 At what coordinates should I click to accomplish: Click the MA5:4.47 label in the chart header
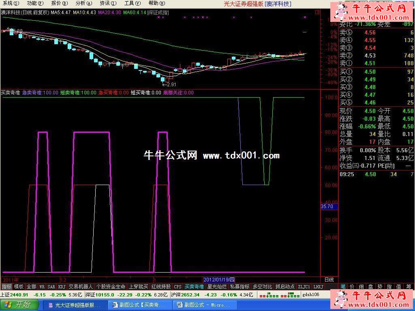point(61,13)
